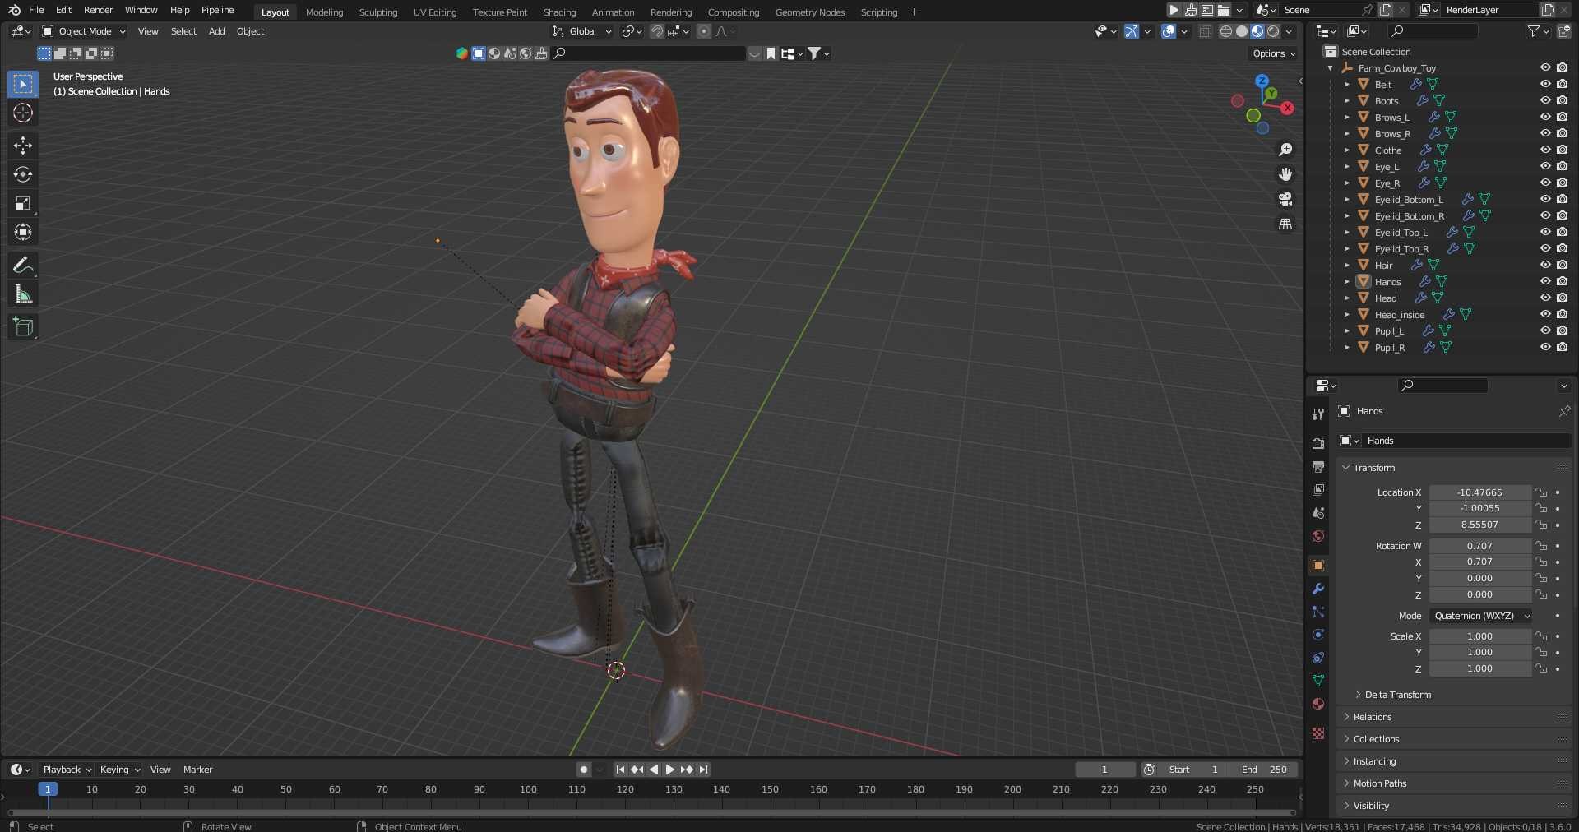This screenshot has width=1579, height=832.
Task: Click the timeline horizontal scrollbar
Action: (653, 812)
